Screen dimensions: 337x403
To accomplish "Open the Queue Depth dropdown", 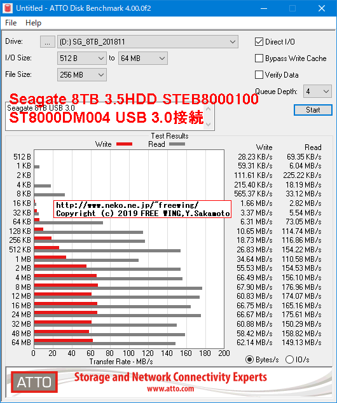I will point(317,92).
